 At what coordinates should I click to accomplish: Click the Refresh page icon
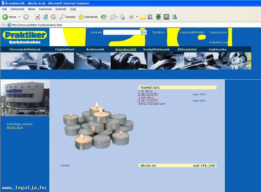point(45,17)
